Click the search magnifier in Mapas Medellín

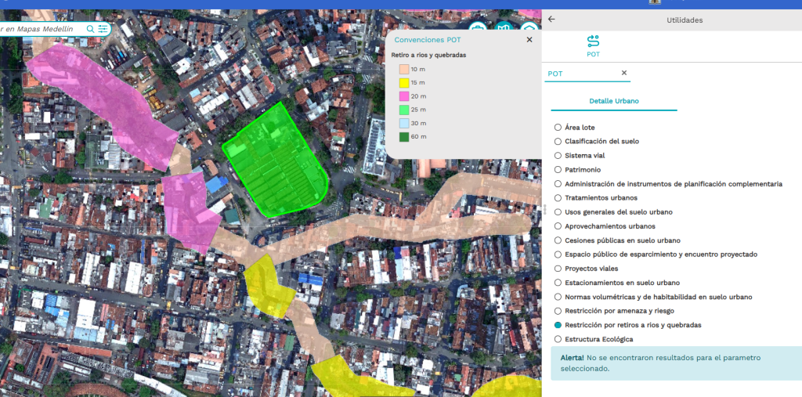pos(91,29)
